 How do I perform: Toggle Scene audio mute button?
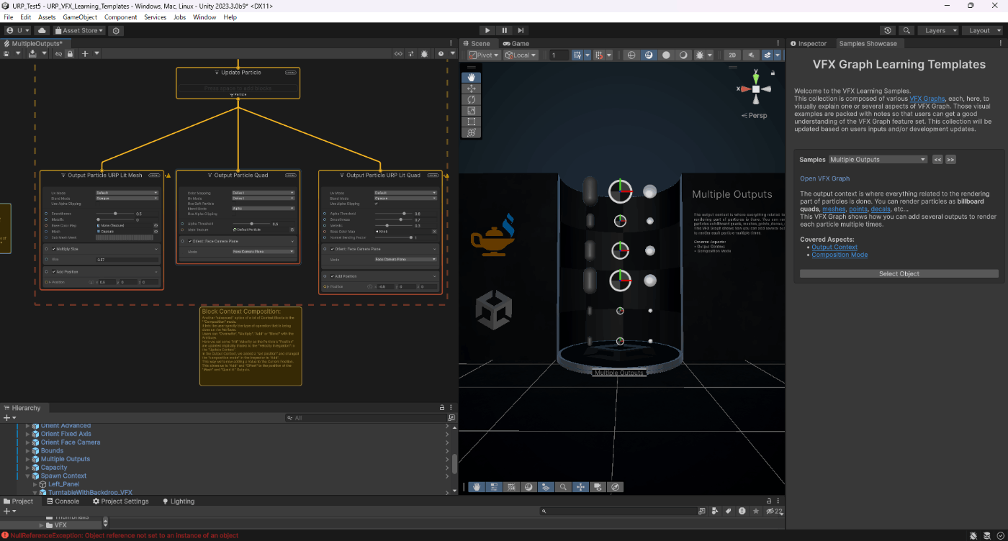[x=751, y=55]
